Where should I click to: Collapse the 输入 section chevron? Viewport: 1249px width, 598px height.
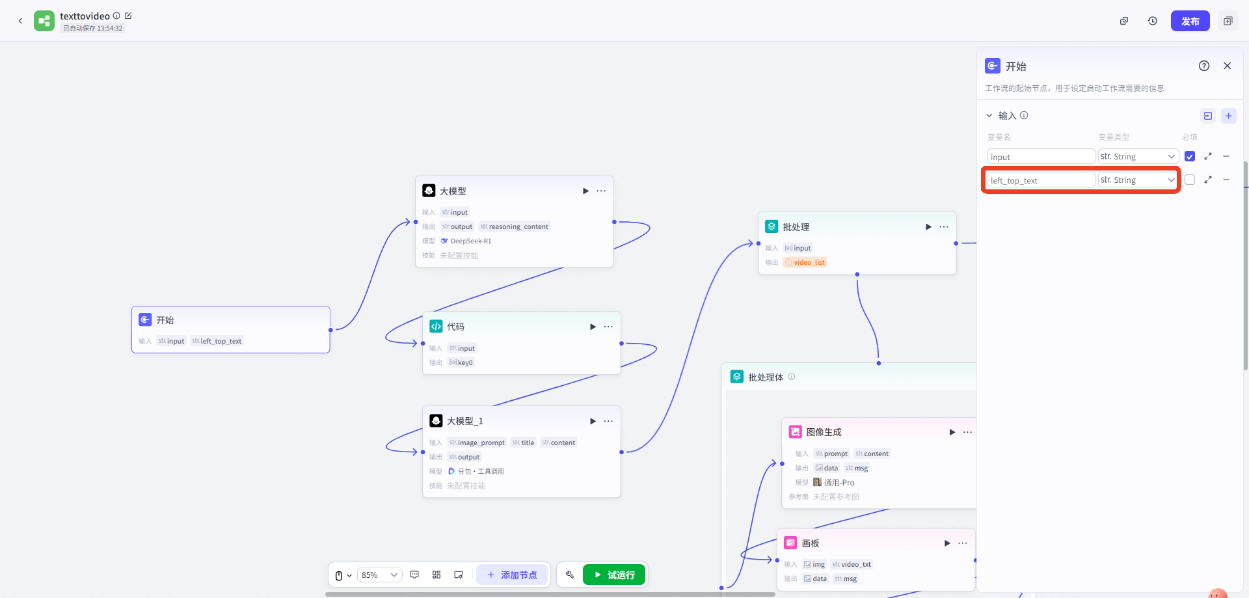click(989, 116)
